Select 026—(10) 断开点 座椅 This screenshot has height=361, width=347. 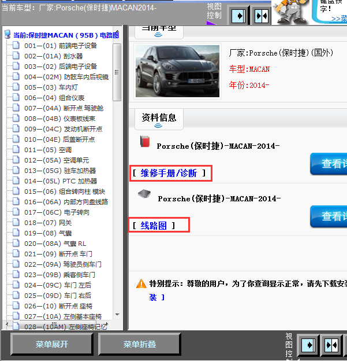[58, 306]
